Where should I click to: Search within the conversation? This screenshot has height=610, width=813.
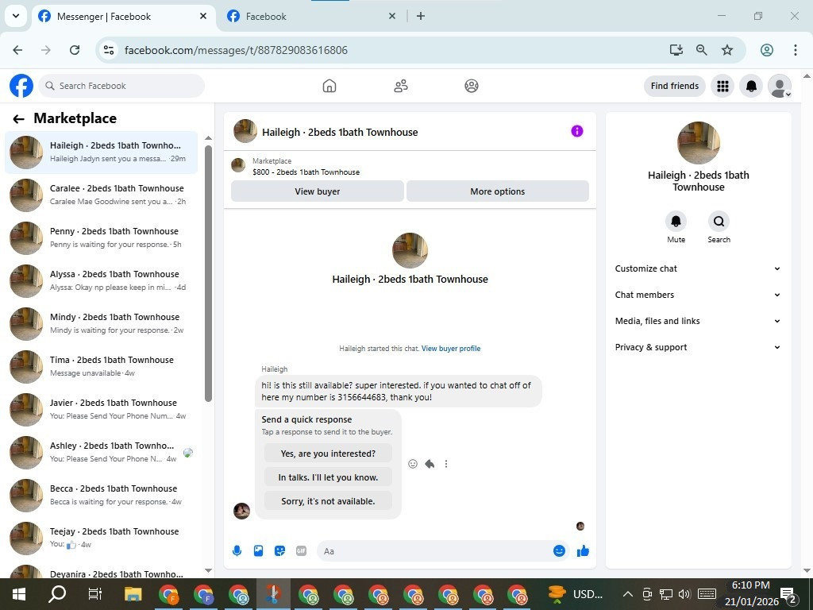(x=719, y=222)
